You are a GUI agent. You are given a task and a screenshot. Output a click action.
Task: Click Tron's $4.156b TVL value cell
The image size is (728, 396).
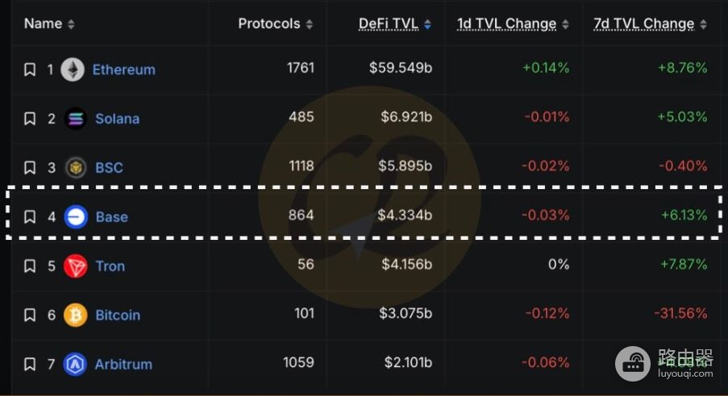tap(406, 264)
